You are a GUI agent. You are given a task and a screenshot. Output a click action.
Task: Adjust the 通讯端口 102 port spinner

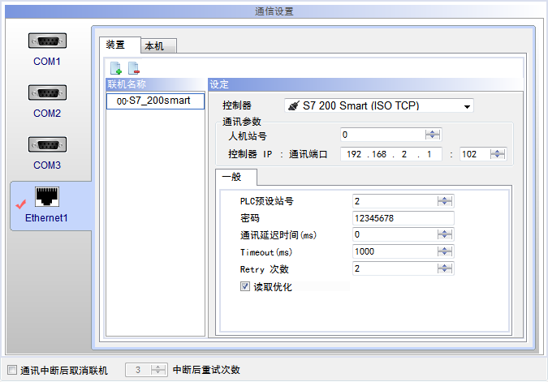point(498,154)
